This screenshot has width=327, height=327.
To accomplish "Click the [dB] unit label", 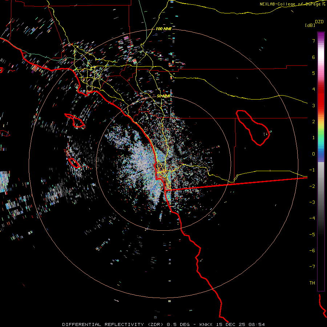I will point(310,25).
